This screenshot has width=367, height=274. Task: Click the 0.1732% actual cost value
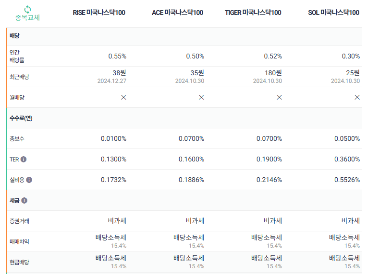click(x=113, y=180)
